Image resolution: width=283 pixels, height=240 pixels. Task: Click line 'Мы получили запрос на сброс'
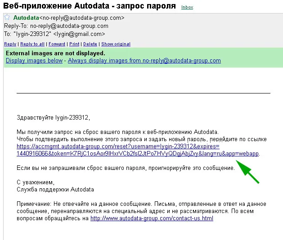[x=117, y=132]
